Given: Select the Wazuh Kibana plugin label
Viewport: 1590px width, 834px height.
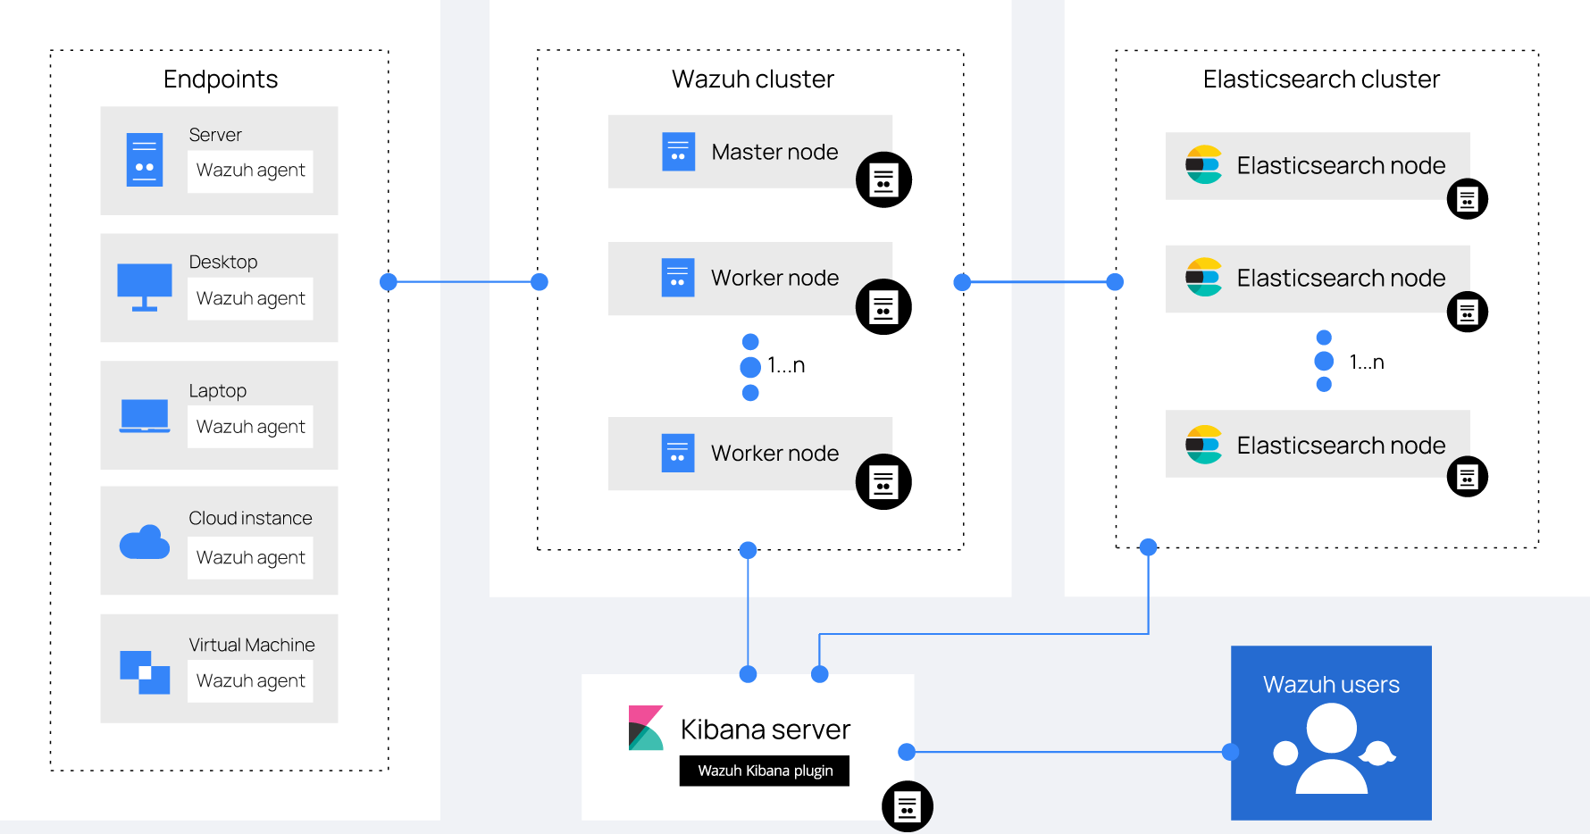Looking at the screenshot, I should coord(765,771).
